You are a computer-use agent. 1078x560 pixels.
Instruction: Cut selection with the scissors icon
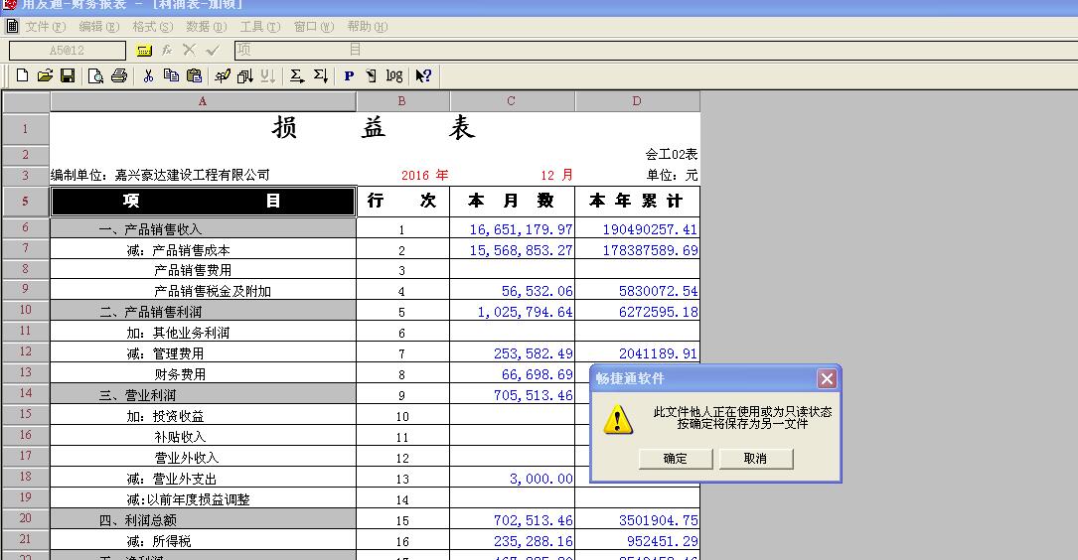coord(148,75)
